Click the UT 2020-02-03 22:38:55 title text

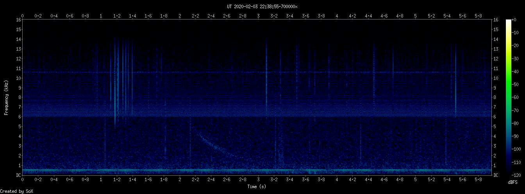[262, 7]
